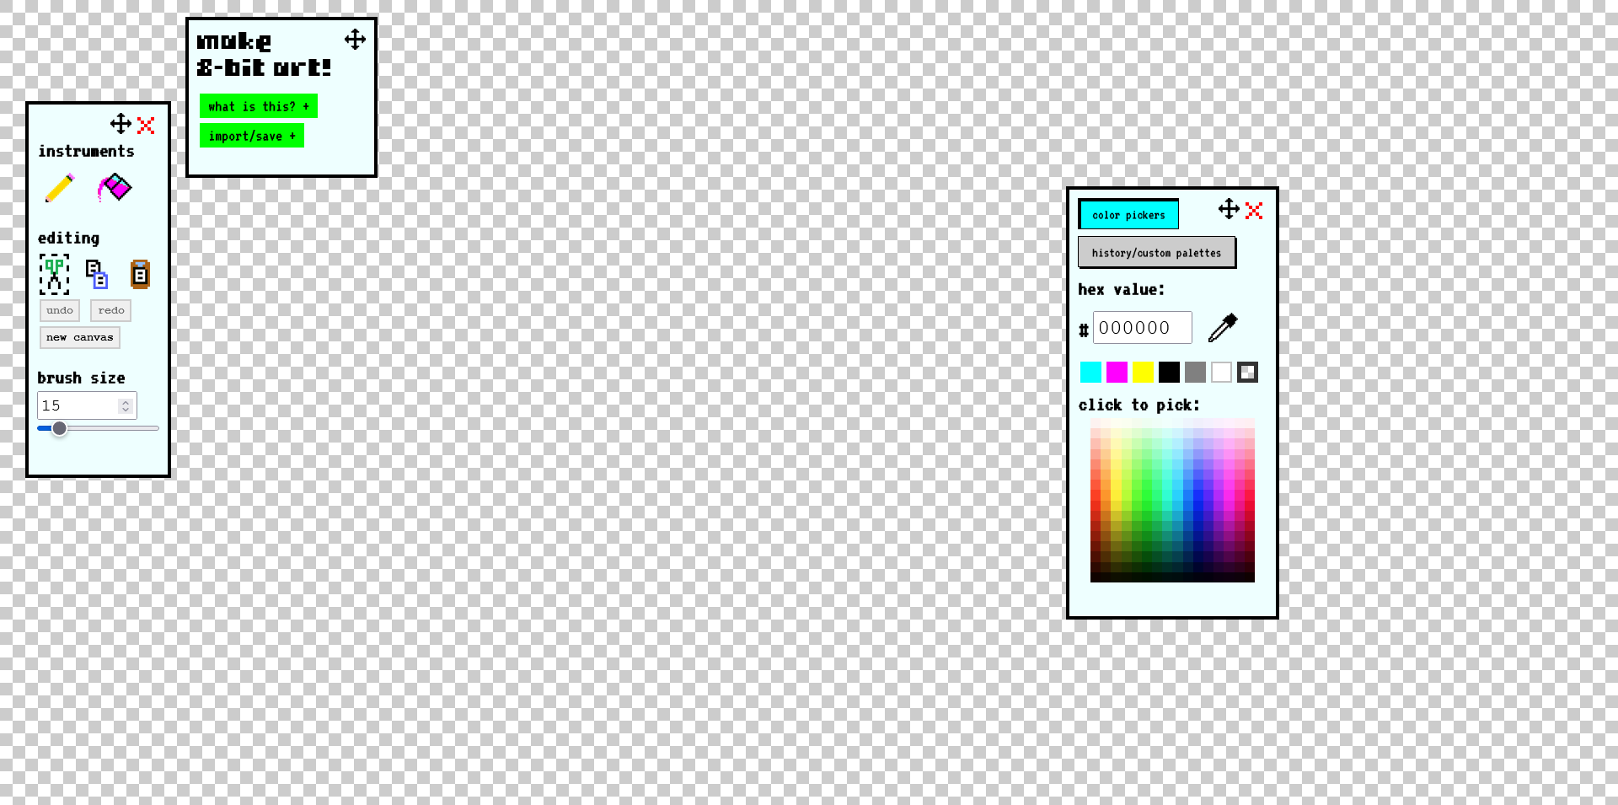Image resolution: width=1618 pixels, height=805 pixels.
Task: Pick the transparent eraser swatch
Action: point(1247,372)
